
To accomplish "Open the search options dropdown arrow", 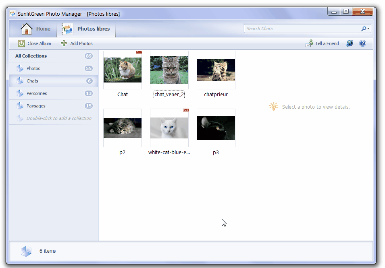I will coord(367,29).
